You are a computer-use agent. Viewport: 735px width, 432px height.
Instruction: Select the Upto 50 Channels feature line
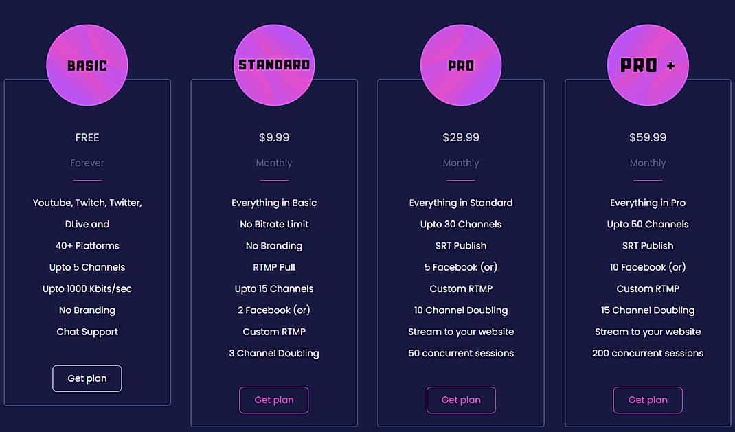tap(648, 224)
